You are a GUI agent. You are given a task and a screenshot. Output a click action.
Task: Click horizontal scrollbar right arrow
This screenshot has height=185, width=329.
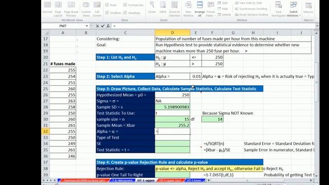click(x=311, y=180)
